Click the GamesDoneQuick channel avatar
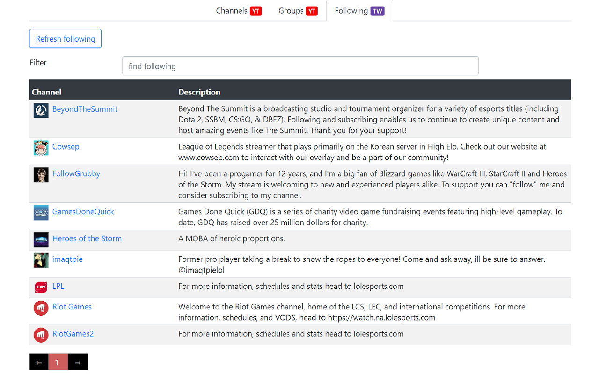 [41, 213]
